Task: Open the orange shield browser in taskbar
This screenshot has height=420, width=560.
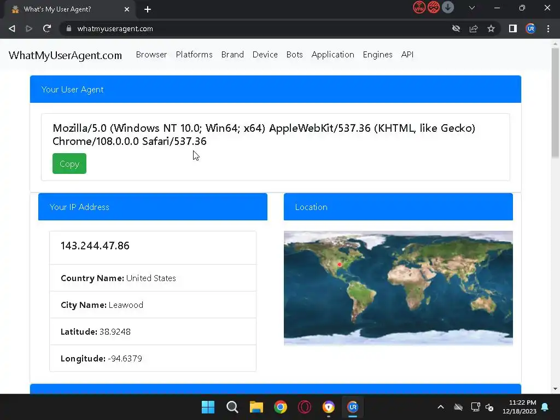Action: (329, 407)
